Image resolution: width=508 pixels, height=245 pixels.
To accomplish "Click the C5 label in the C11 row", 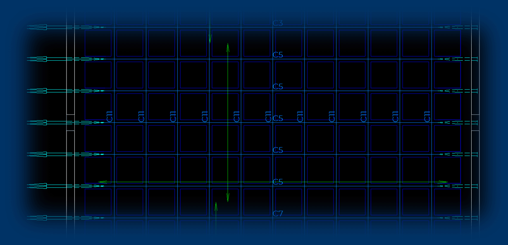I will point(278,119).
